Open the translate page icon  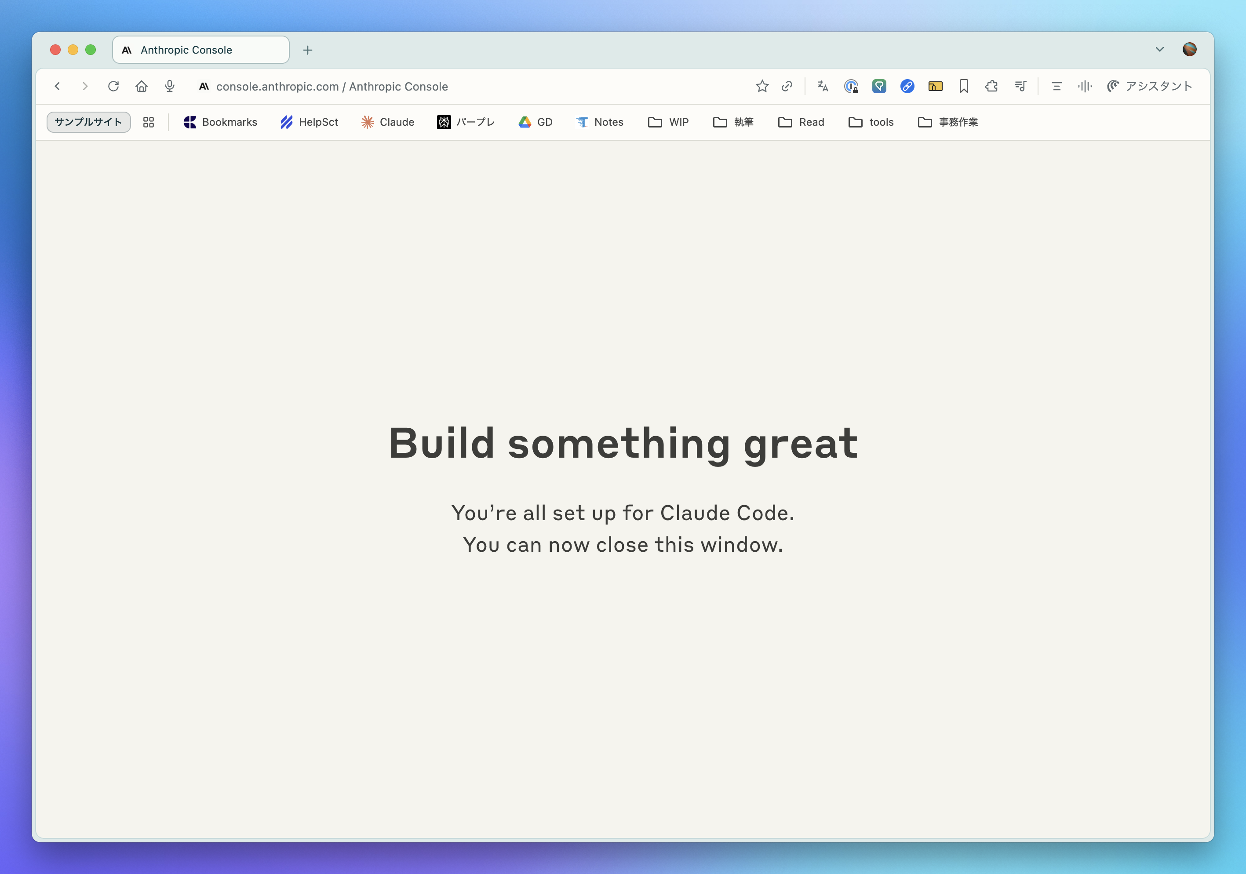coord(823,86)
